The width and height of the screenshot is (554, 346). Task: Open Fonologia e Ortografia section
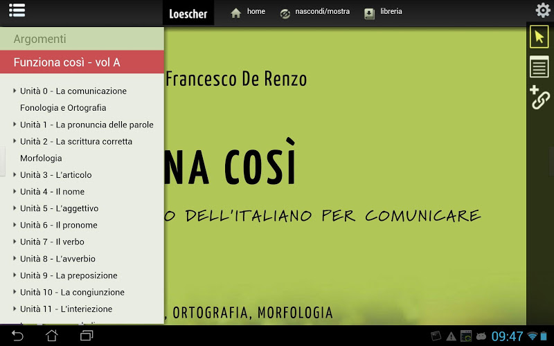[63, 108]
